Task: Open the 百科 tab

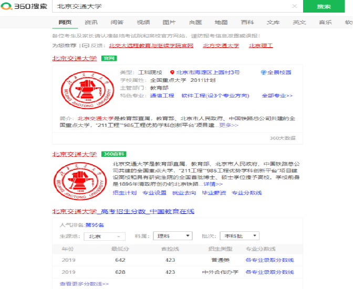Action: point(247,22)
